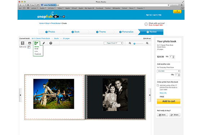The image size is (204, 135).
Task: Toggle the Safe area checkbox
Action: [29, 47]
